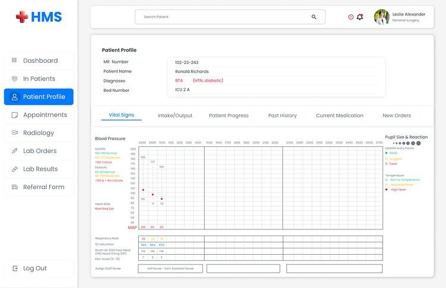Screen dimensions: 446x288
Task: Click the search magnifier icon
Action: pos(314,17)
